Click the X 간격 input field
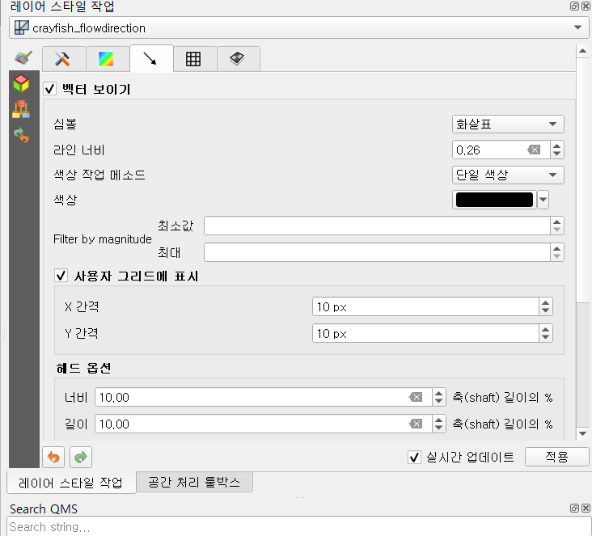The image size is (592, 536). coord(425,306)
